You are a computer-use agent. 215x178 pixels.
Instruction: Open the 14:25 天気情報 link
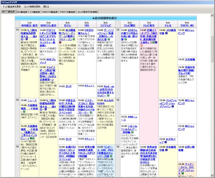coord(190,59)
